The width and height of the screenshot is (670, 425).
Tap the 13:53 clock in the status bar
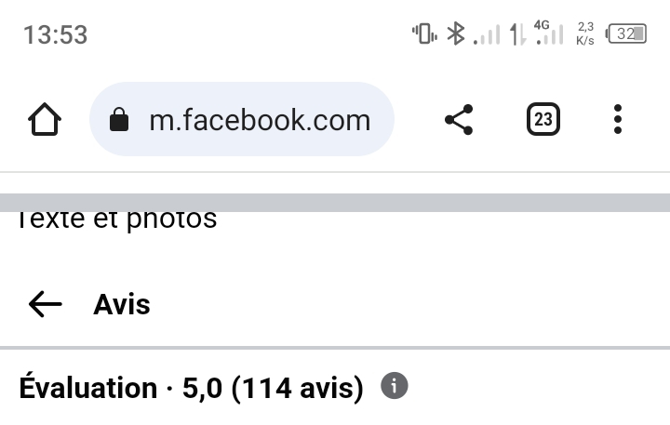[55, 34]
